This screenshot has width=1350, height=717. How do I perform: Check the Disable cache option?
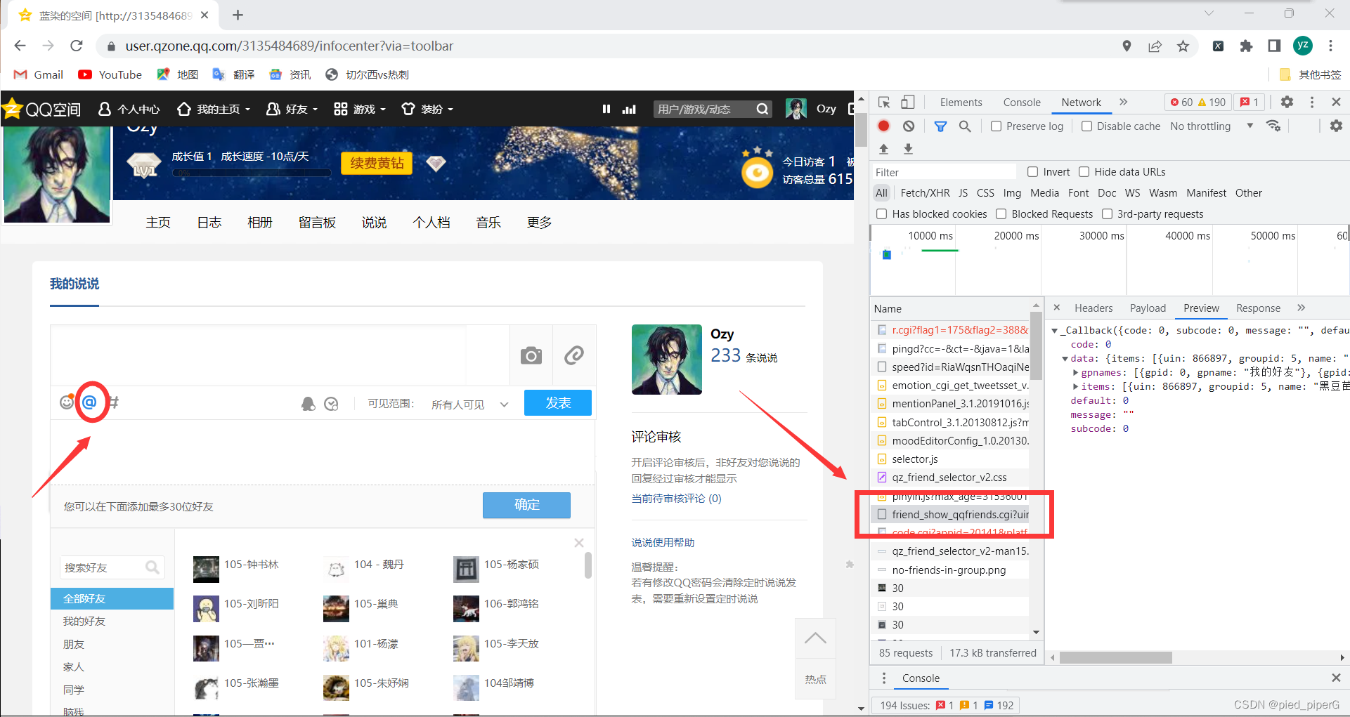[1086, 126]
